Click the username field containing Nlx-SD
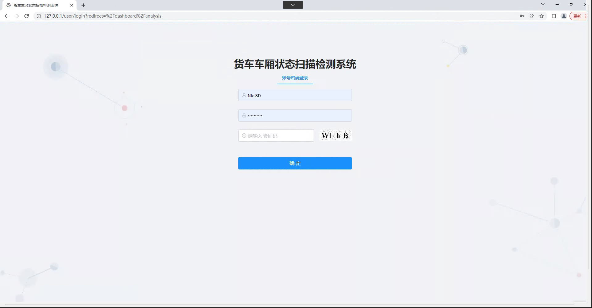592x308 pixels. pos(295,95)
